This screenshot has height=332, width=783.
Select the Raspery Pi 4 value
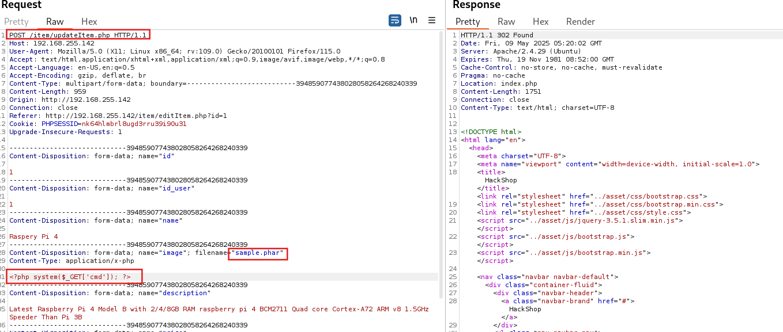(x=33, y=236)
